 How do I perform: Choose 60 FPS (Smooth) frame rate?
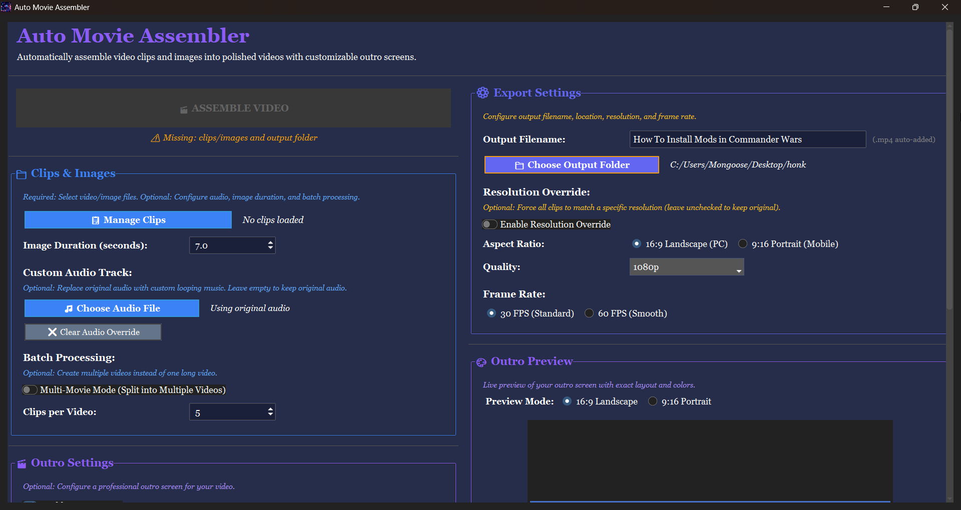point(589,313)
